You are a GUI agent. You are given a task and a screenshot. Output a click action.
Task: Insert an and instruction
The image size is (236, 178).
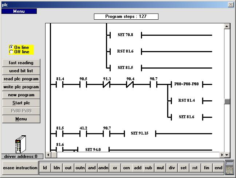pyautogui.click(x=92, y=168)
